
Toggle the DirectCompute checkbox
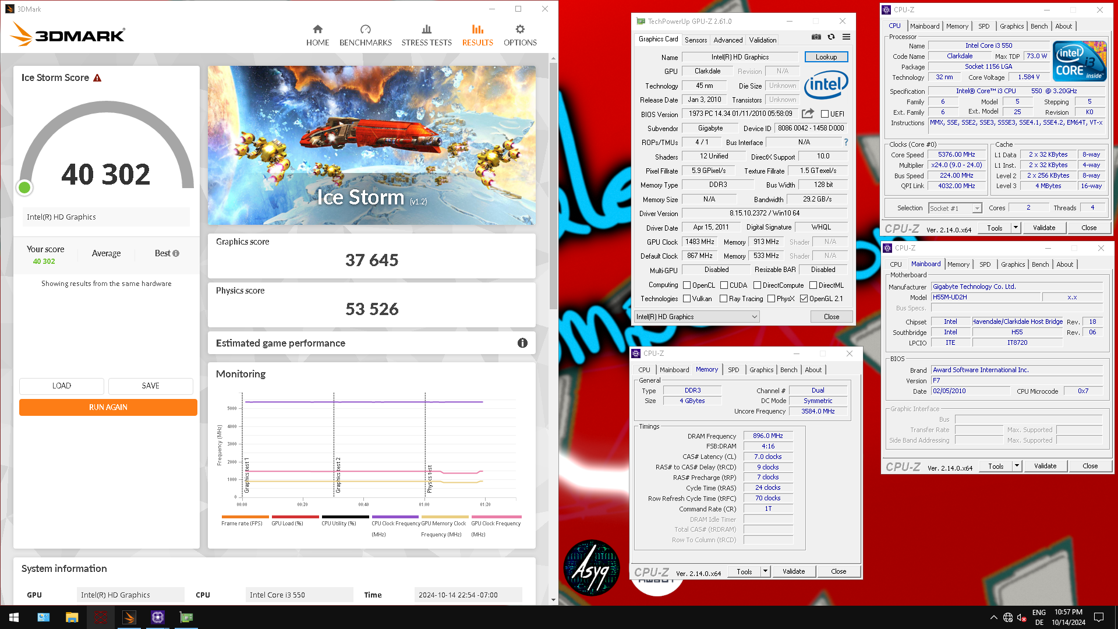[x=757, y=285]
